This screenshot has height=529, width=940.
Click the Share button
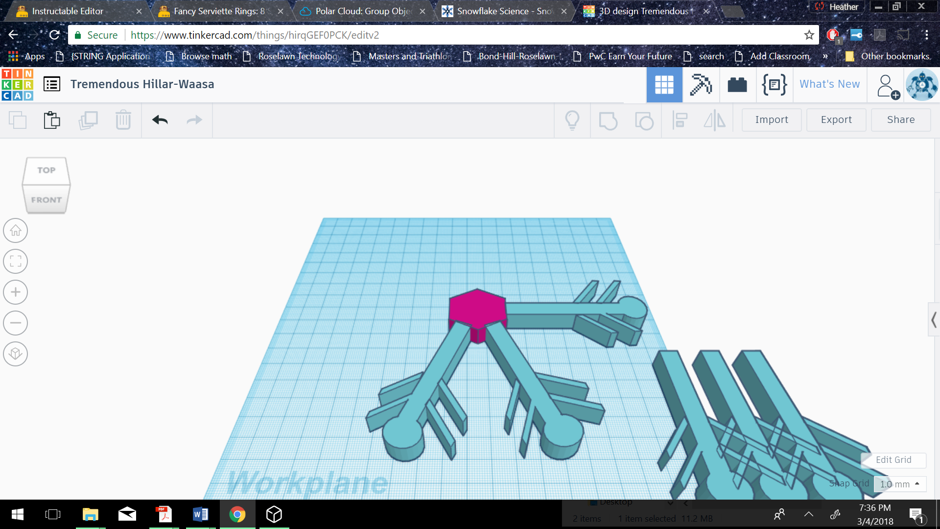coord(901,120)
